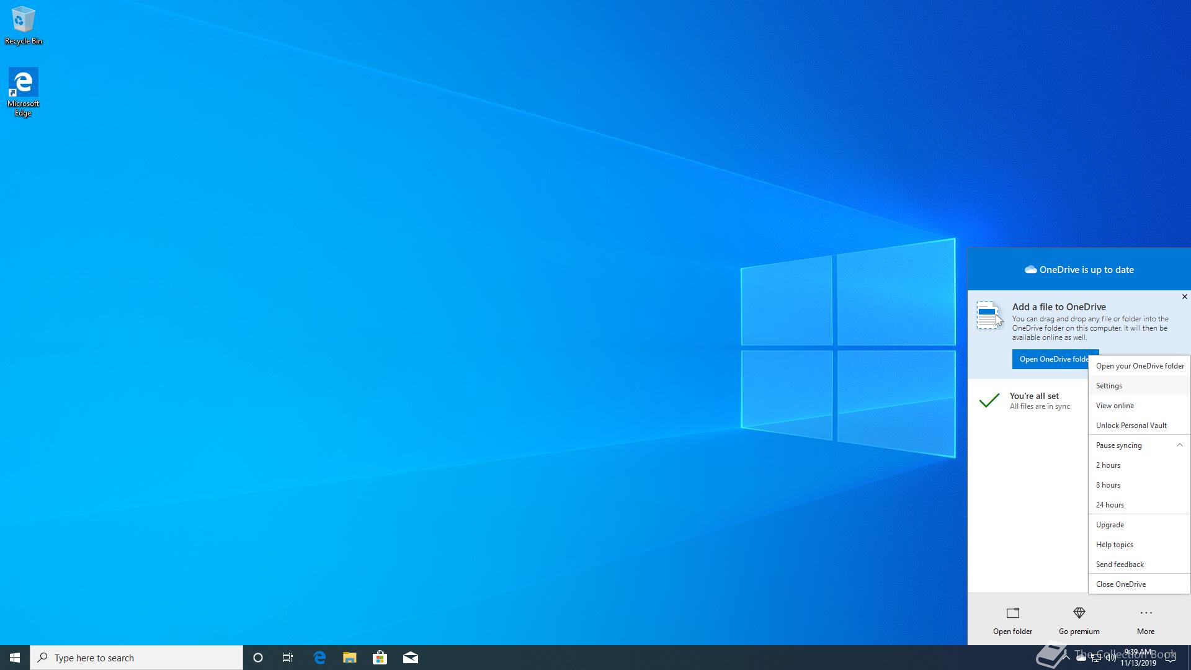Click the Go premium diamond icon
Viewport: 1191px width, 670px height.
point(1079,613)
